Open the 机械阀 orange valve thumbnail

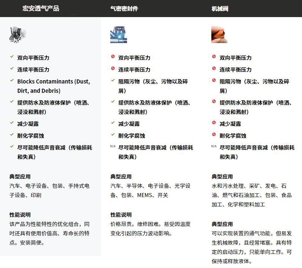pyautogui.click(x=220, y=35)
